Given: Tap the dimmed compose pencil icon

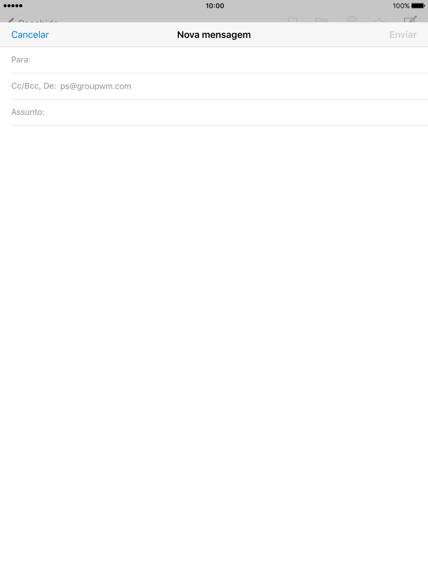Looking at the screenshot, I should click(x=410, y=19).
